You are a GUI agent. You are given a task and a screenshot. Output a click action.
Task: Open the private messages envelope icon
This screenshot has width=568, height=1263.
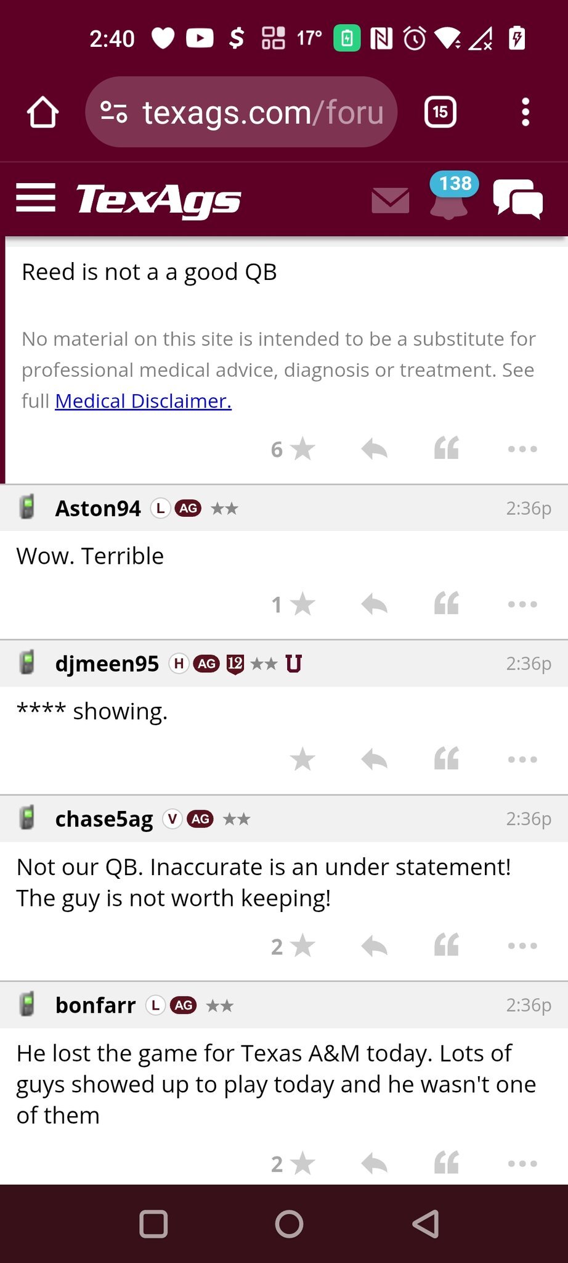[391, 200]
